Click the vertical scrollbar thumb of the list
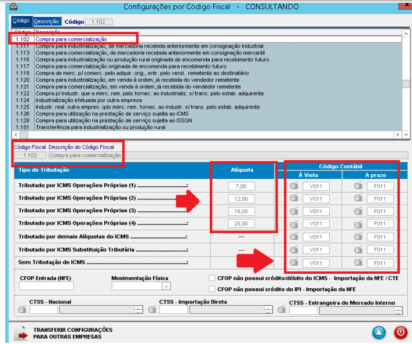The image size is (412, 344). [406, 84]
